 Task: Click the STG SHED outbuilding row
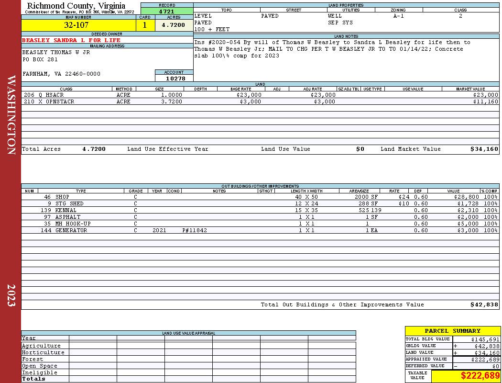coord(260,203)
